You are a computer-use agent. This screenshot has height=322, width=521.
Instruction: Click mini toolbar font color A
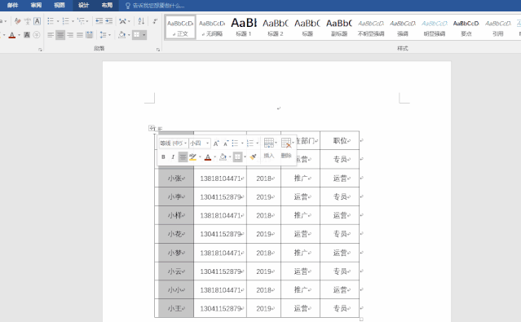tap(208, 157)
